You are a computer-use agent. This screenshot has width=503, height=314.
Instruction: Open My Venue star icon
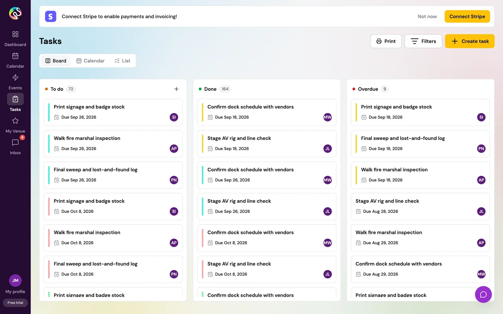click(x=15, y=121)
